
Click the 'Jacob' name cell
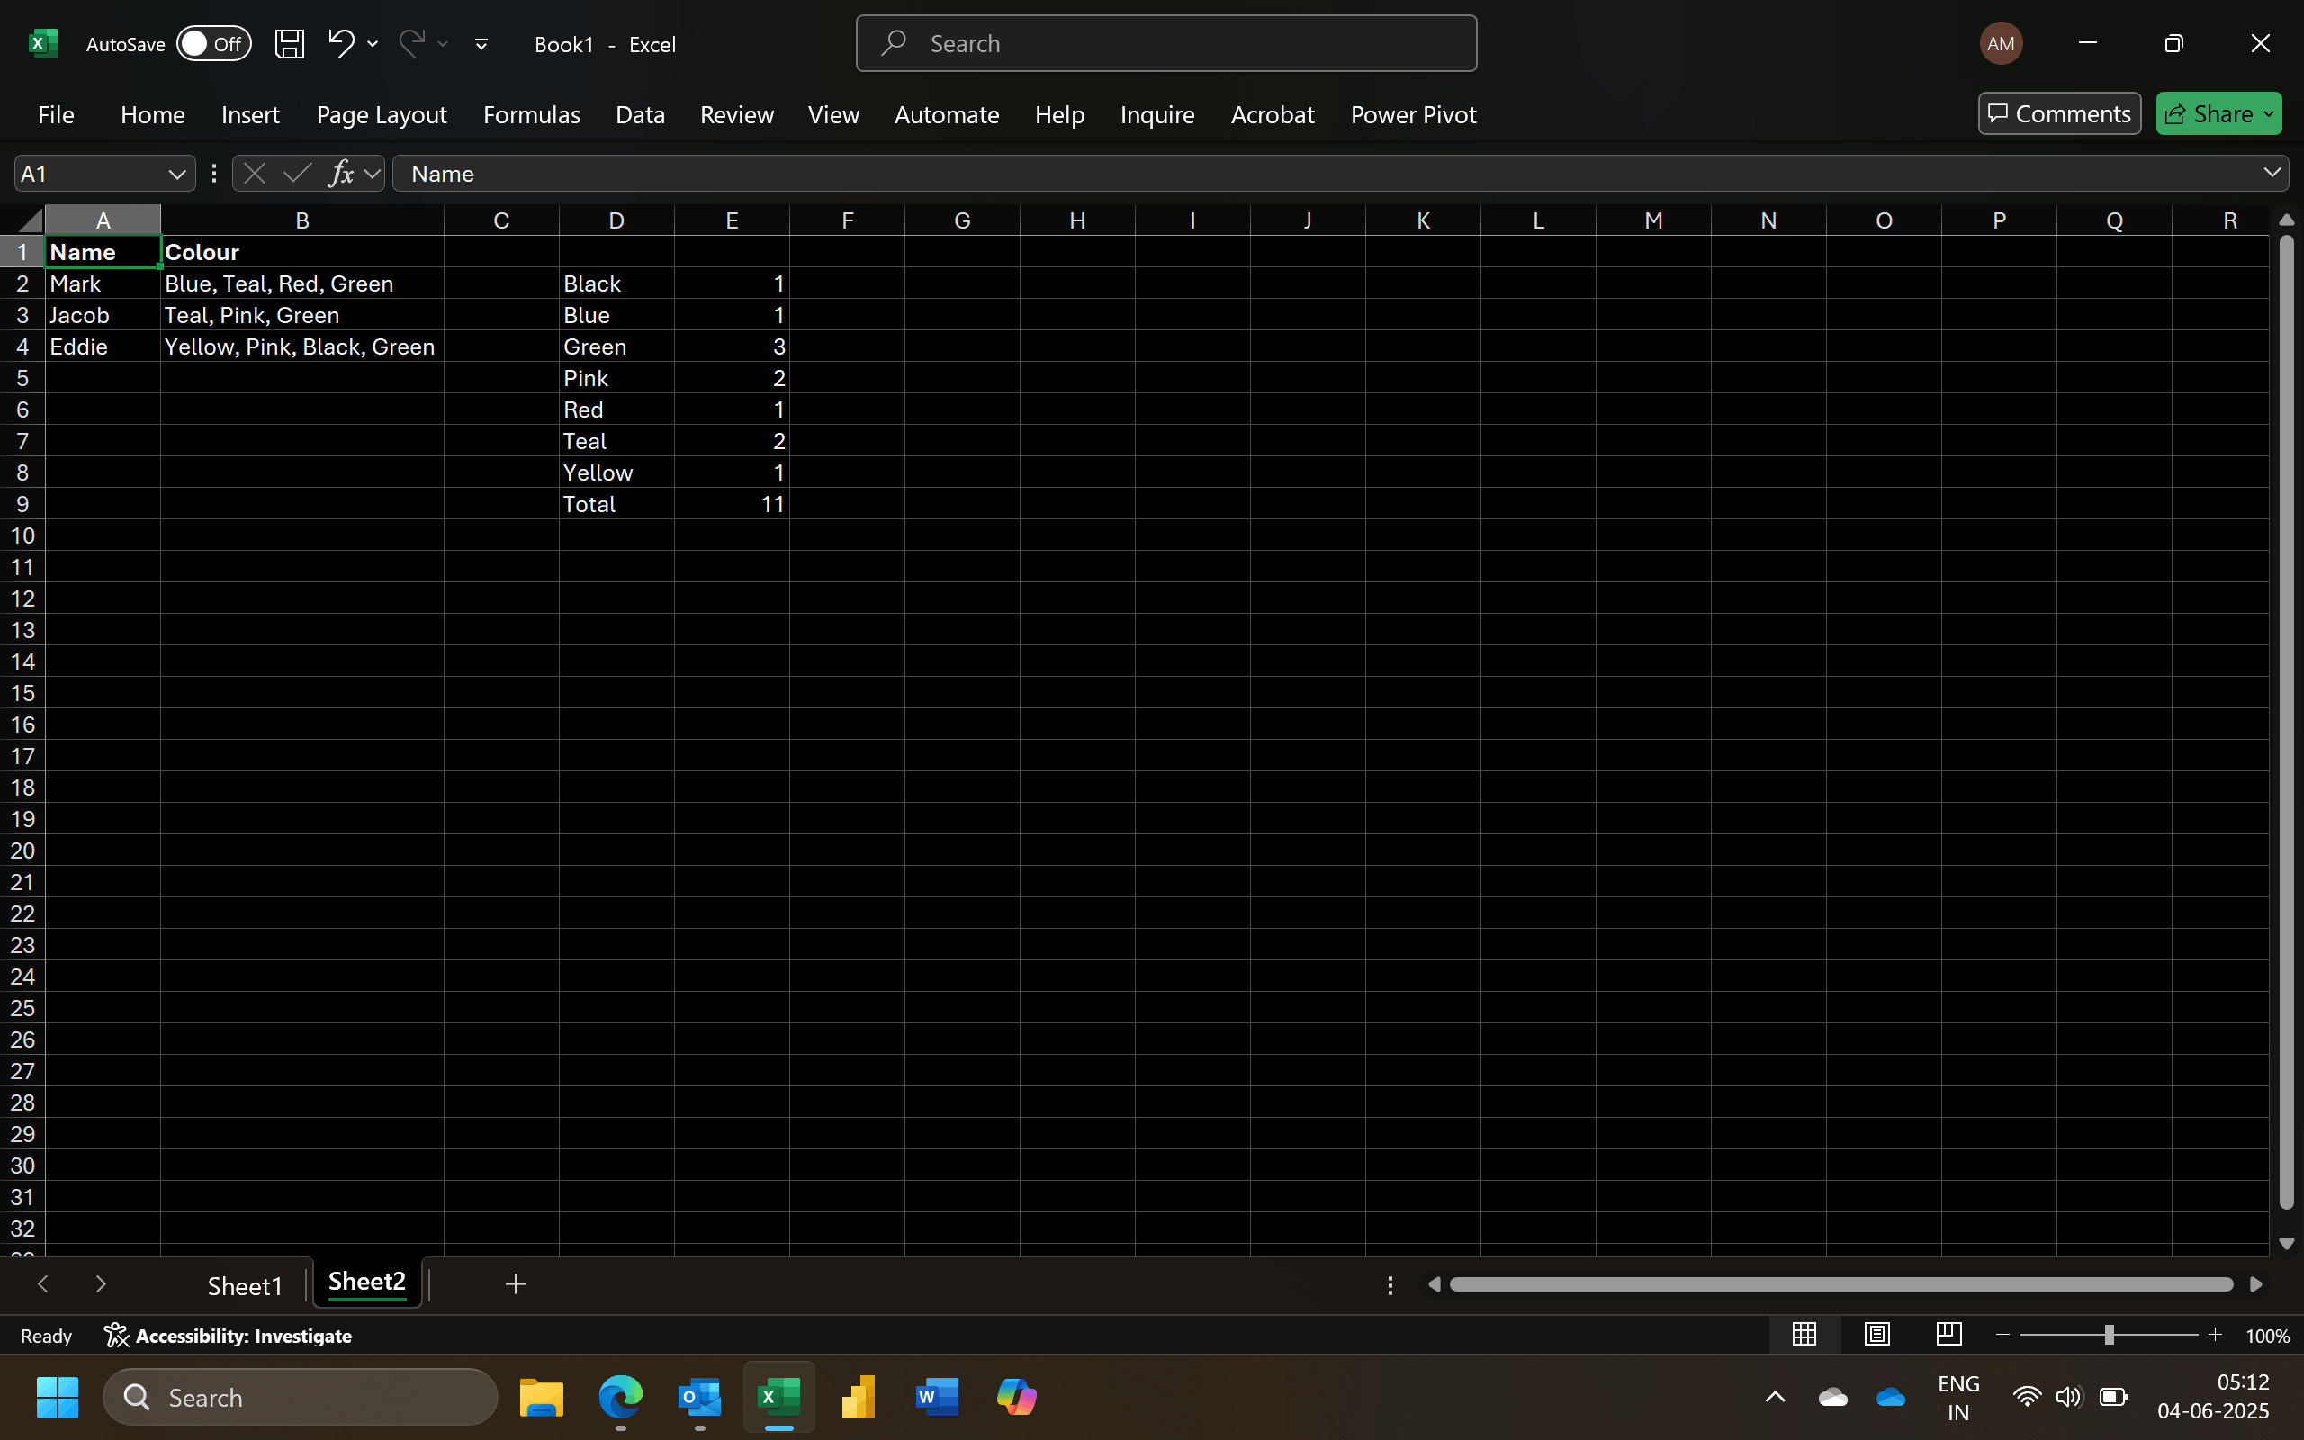click(103, 315)
